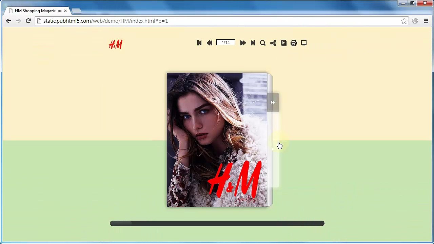Open a new browser tab
The image size is (434, 244).
(77, 11)
